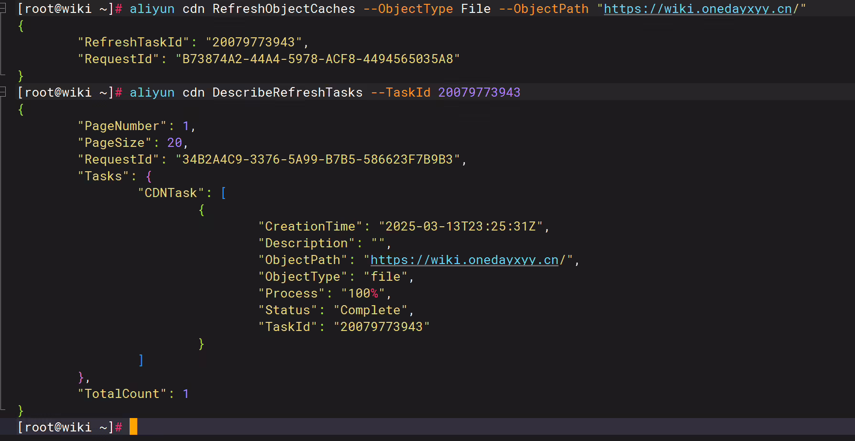Image resolution: width=855 pixels, height=441 pixels.
Task: Click the --TaskId argument number
Action: tap(479, 92)
